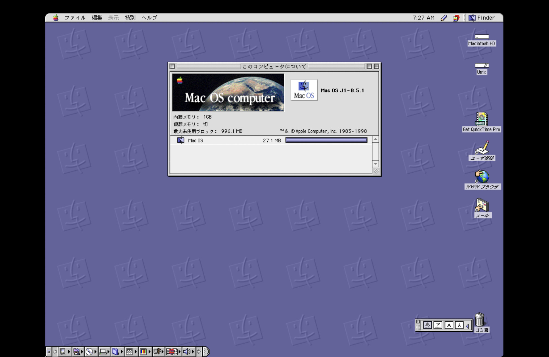This screenshot has height=357, width=549.
Task: Open the Finder application menu
Action: pos(482,18)
